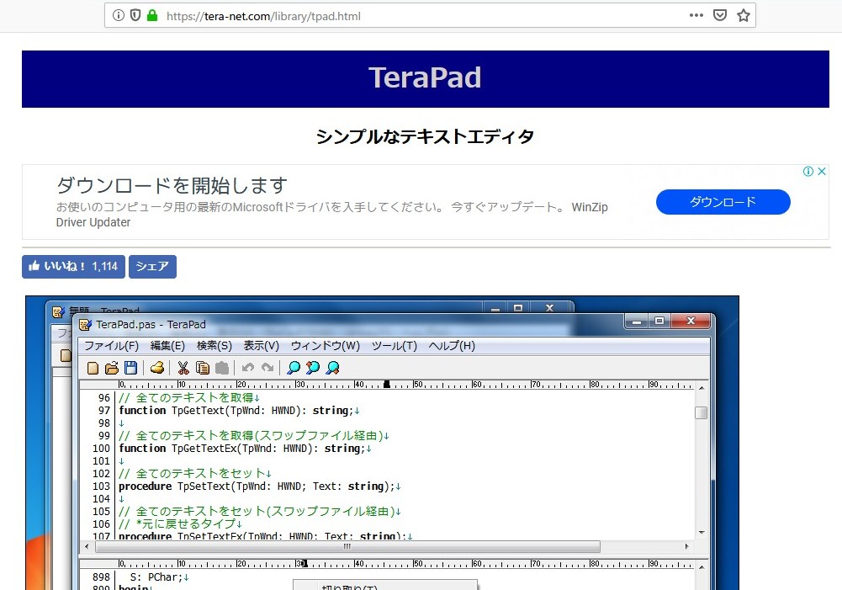Open the ヘルプ(H) menu
842x590 pixels.
point(452,346)
